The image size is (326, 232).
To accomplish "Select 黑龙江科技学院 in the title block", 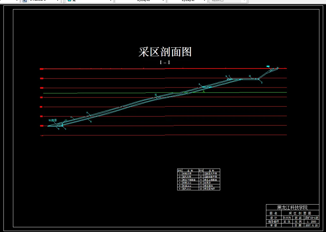I will click(292, 207).
